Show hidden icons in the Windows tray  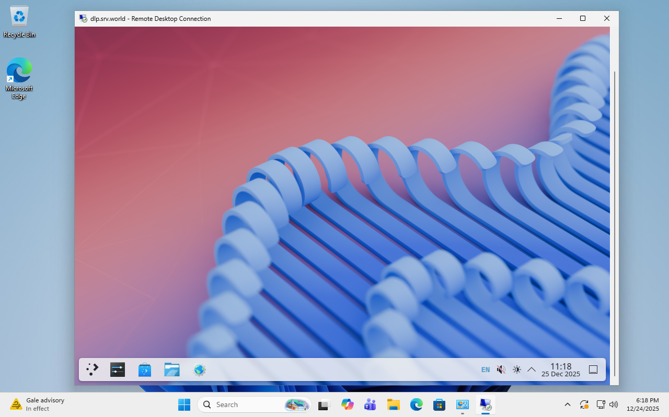tap(567, 404)
